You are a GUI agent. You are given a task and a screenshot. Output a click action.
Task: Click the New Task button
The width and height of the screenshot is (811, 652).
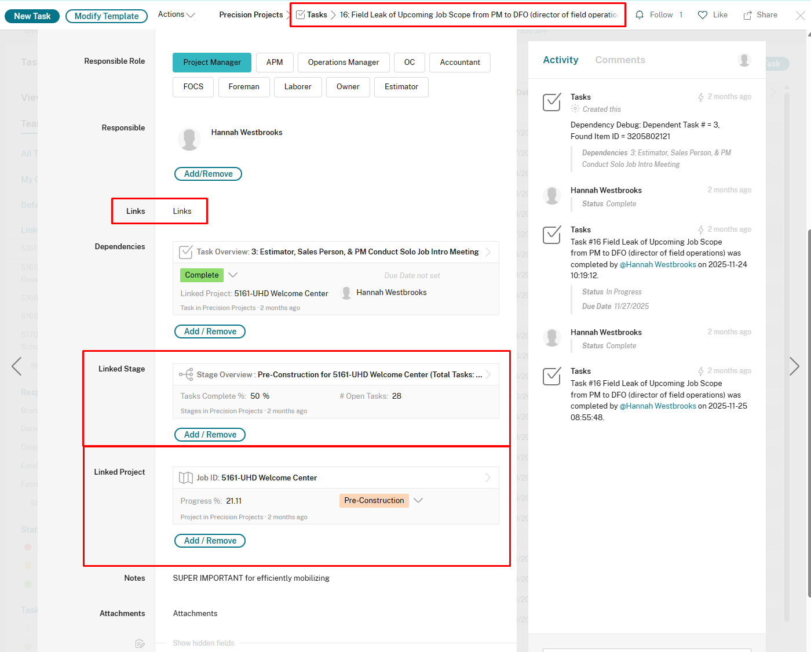tap(32, 16)
